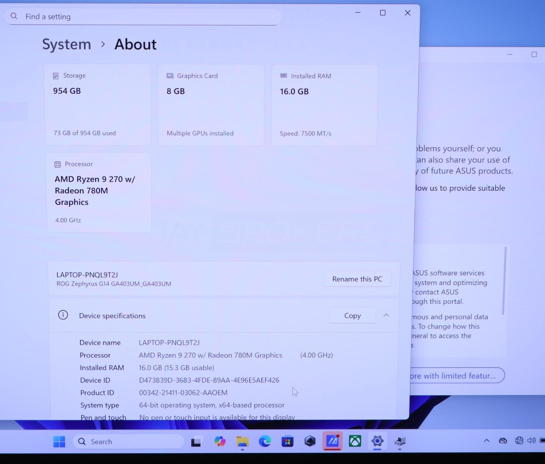Open the Graphics Card info card
Viewport: 545px width, 464px height.
(x=211, y=105)
